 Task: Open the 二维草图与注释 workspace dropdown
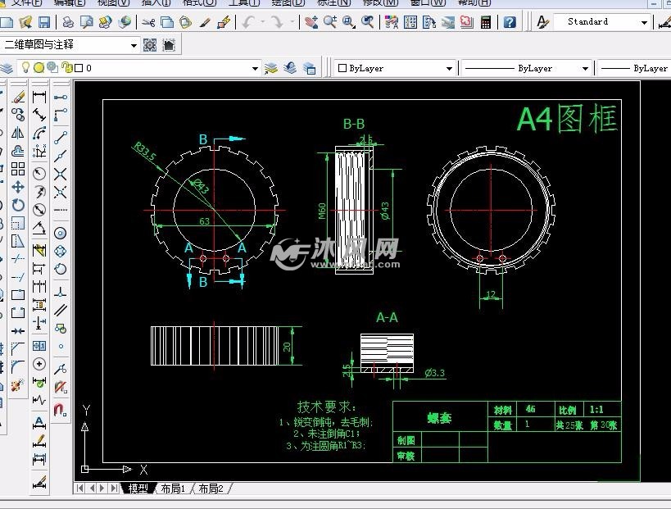tap(134, 45)
